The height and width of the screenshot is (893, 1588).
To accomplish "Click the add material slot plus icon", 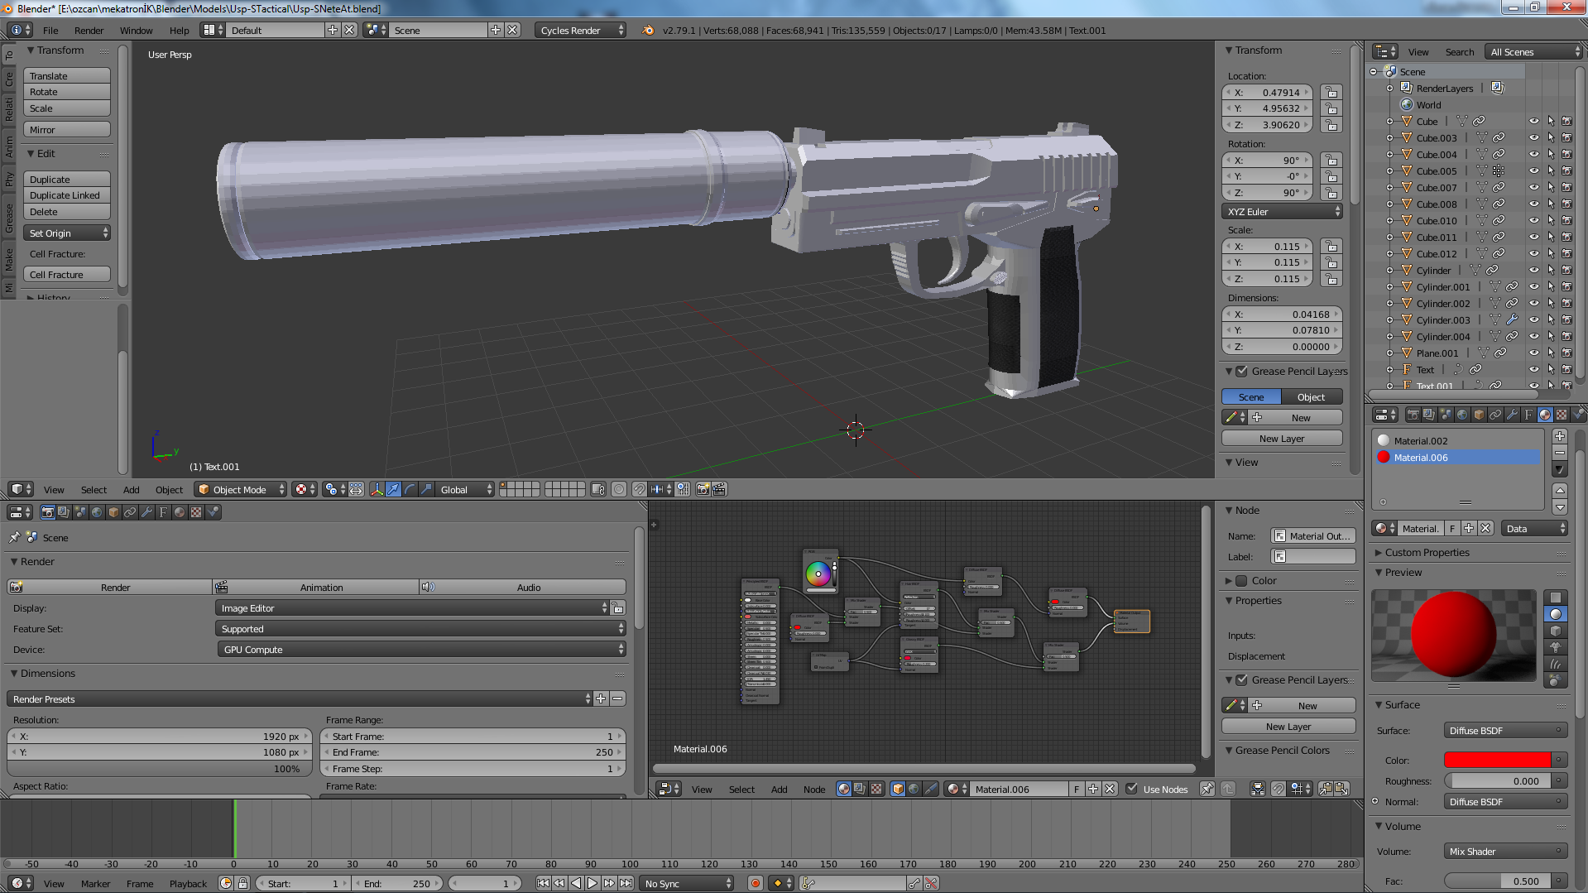I will point(1560,436).
